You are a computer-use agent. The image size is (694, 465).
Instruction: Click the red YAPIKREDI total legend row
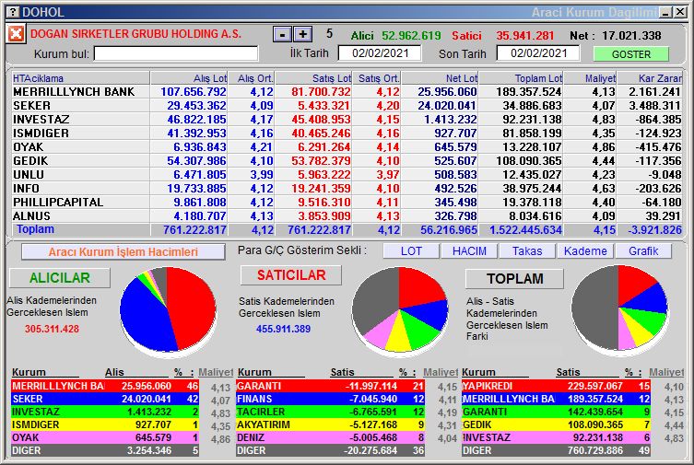[556, 386]
